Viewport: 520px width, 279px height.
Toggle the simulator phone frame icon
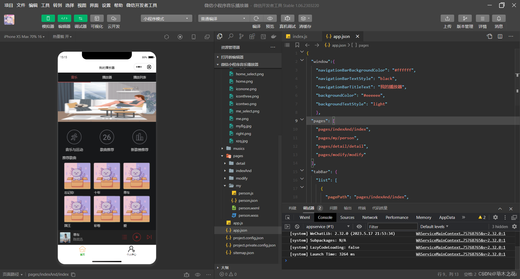coord(194,37)
